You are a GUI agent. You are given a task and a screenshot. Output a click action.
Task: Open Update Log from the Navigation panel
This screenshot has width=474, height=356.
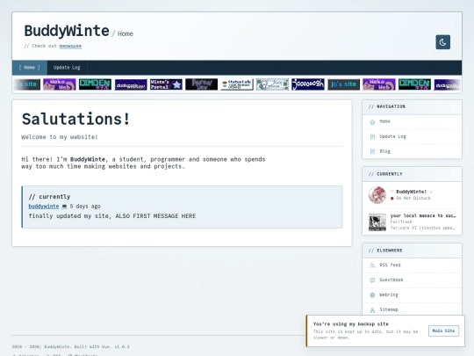(412, 136)
